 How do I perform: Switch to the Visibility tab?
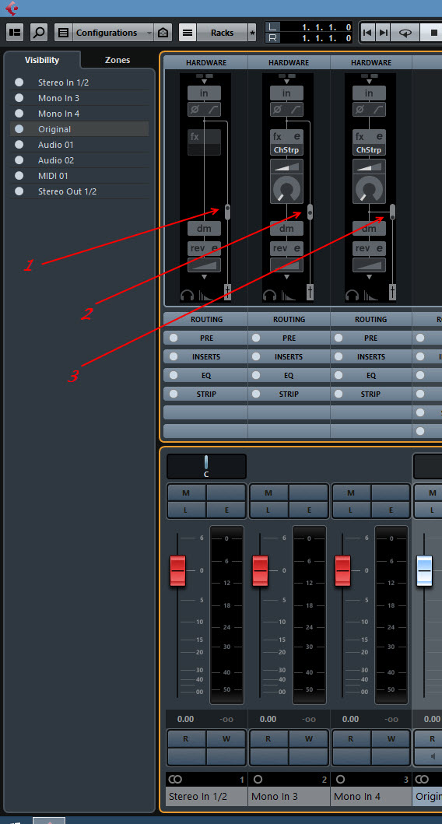(x=42, y=60)
